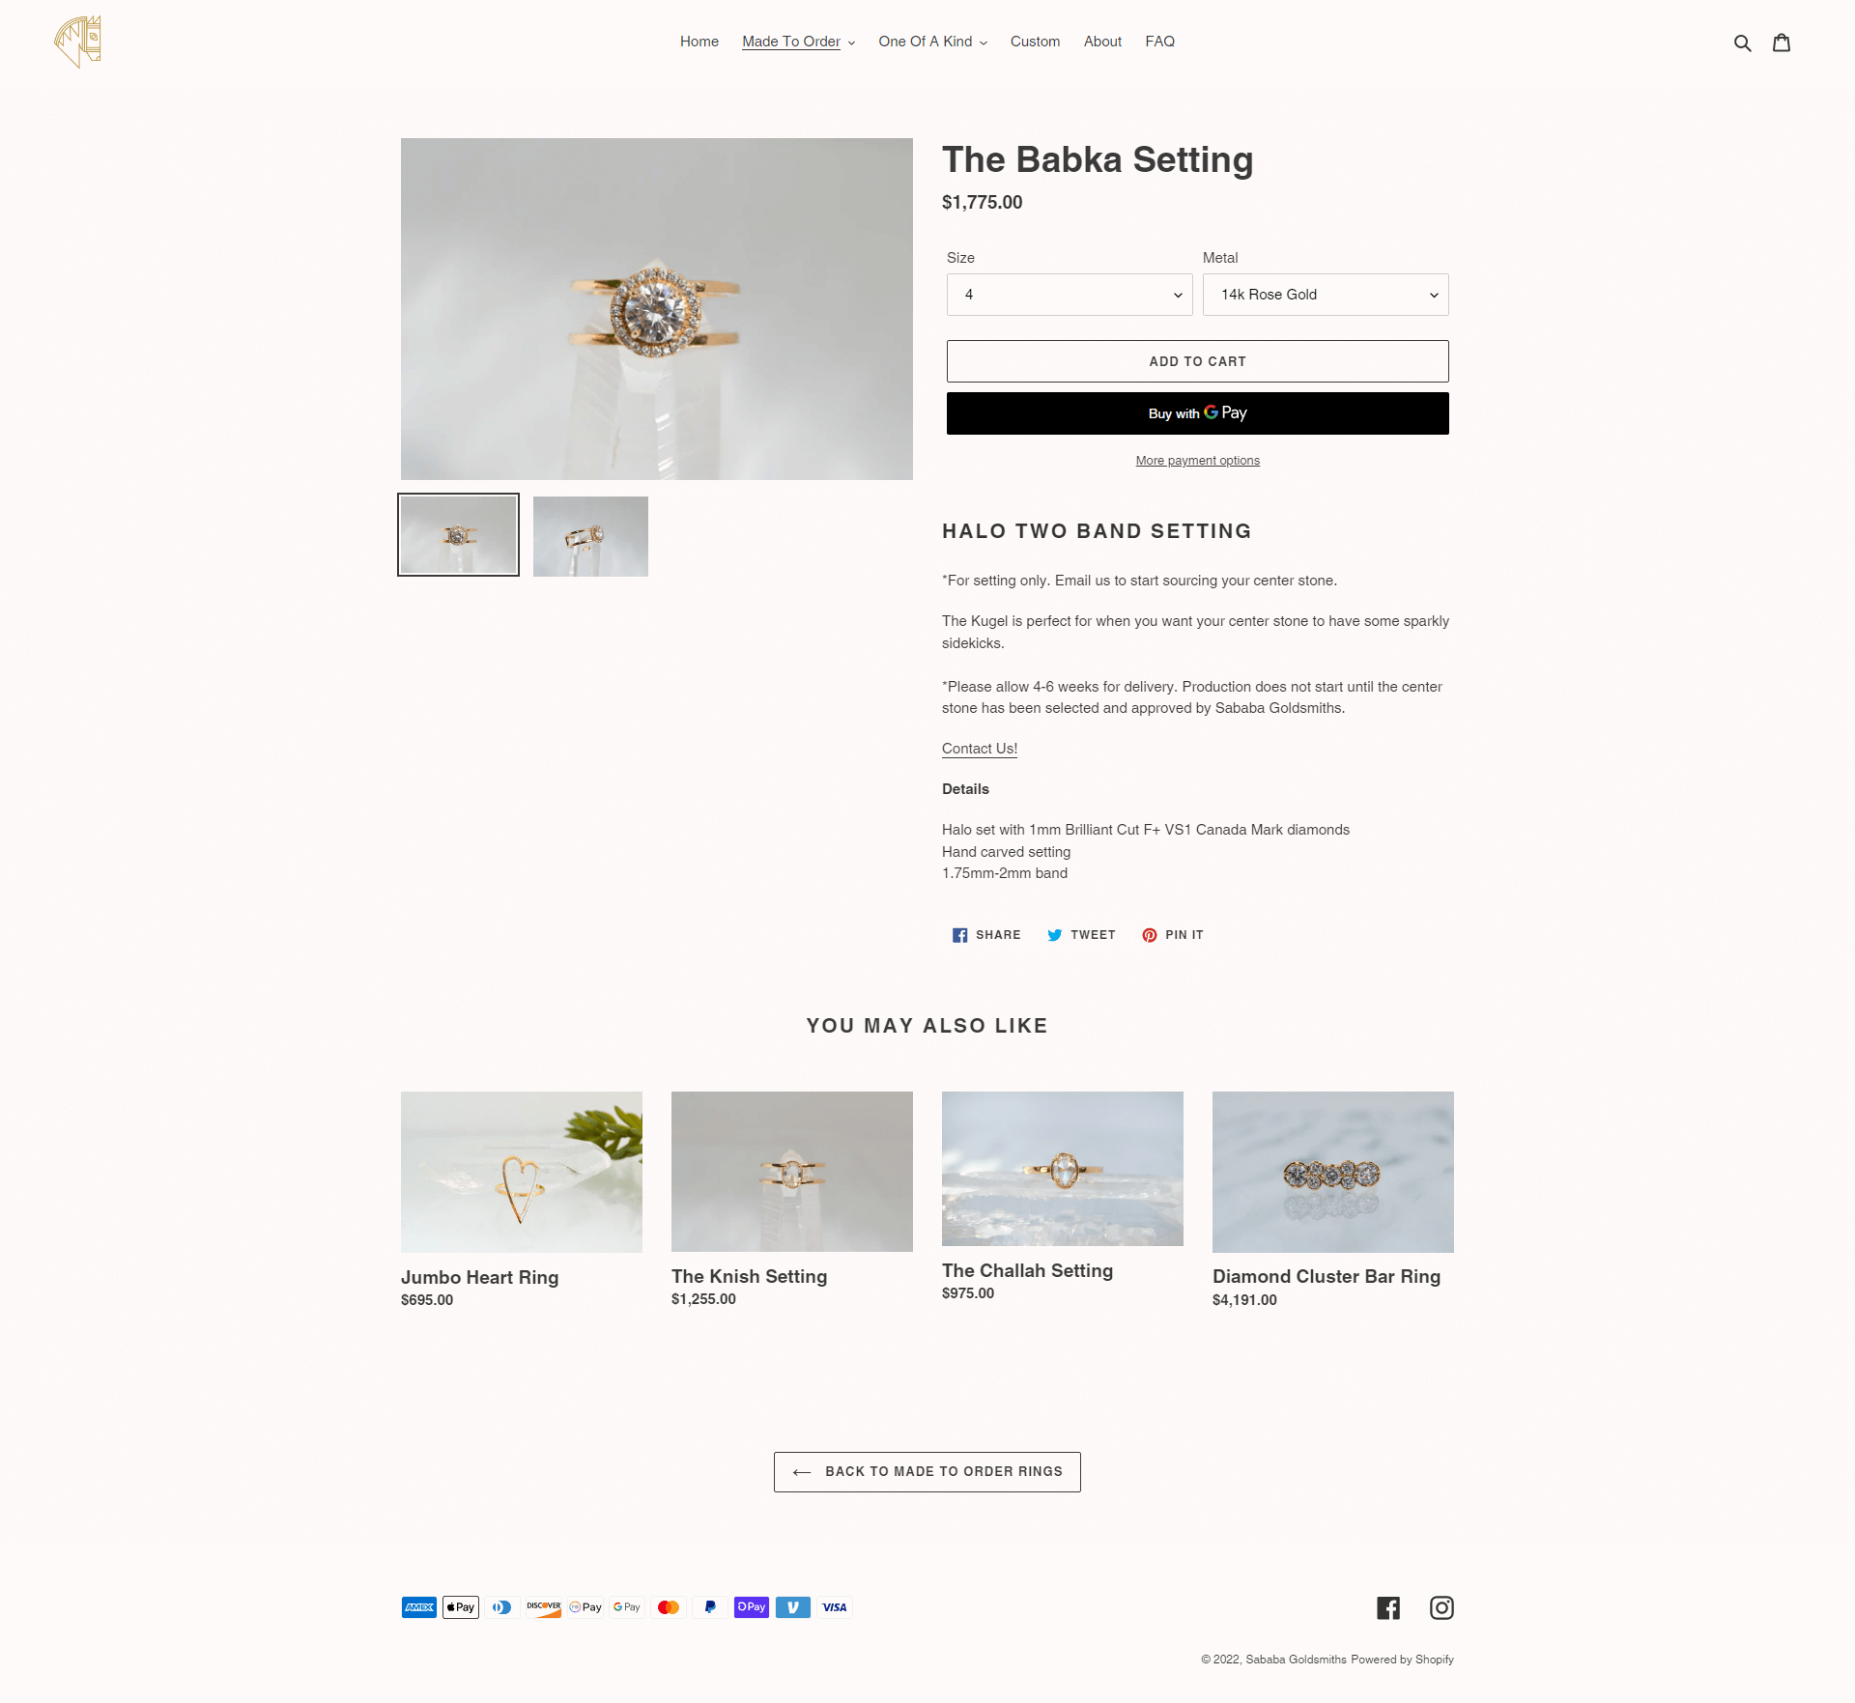The width and height of the screenshot is (1855, 1703).
Task: Visit the Facebook page from footer
Action: 1388,1607
